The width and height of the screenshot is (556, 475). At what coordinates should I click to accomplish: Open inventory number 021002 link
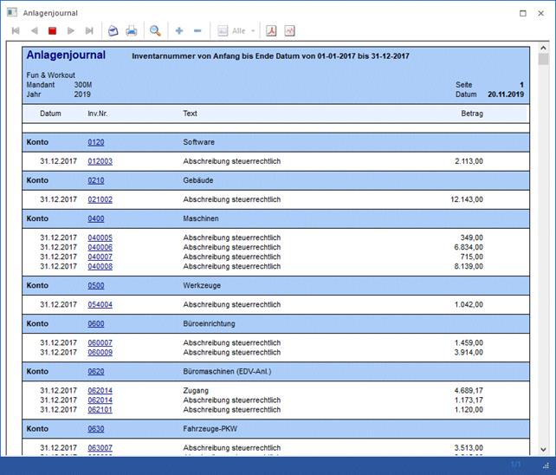(x=100, y=199)
